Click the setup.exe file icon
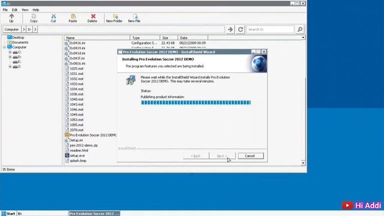Viewport: 384px width, 216px height. coord(67,155)
